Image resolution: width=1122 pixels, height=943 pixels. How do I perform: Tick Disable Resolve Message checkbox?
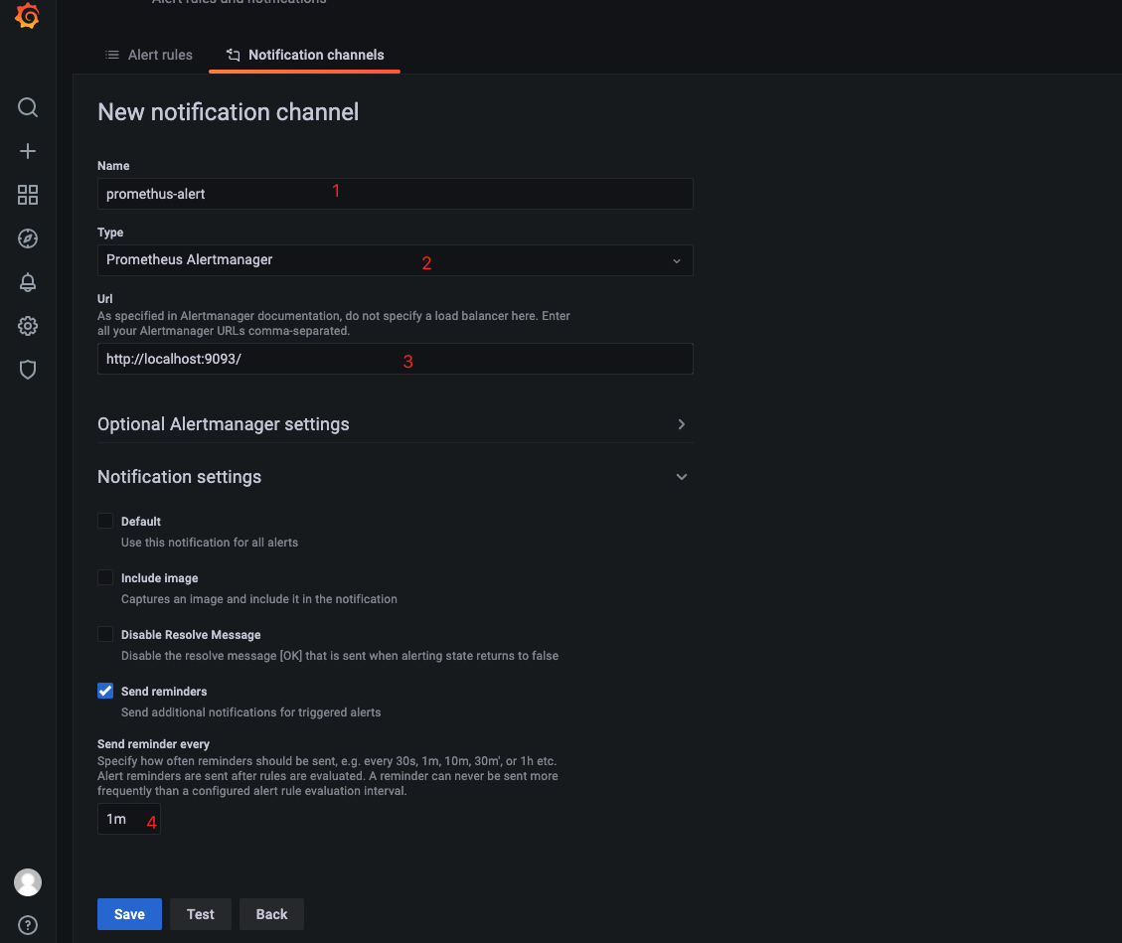point(105,634)
